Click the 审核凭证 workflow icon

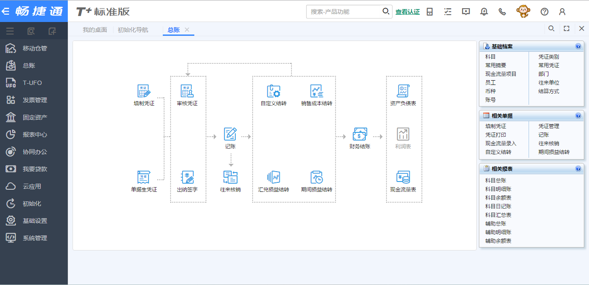(187, 91)
